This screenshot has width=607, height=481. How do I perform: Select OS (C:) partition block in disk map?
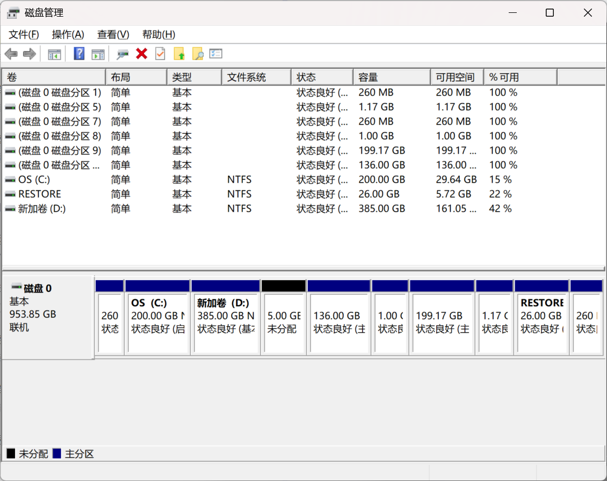pyautogui.click(x=157, y=317)
